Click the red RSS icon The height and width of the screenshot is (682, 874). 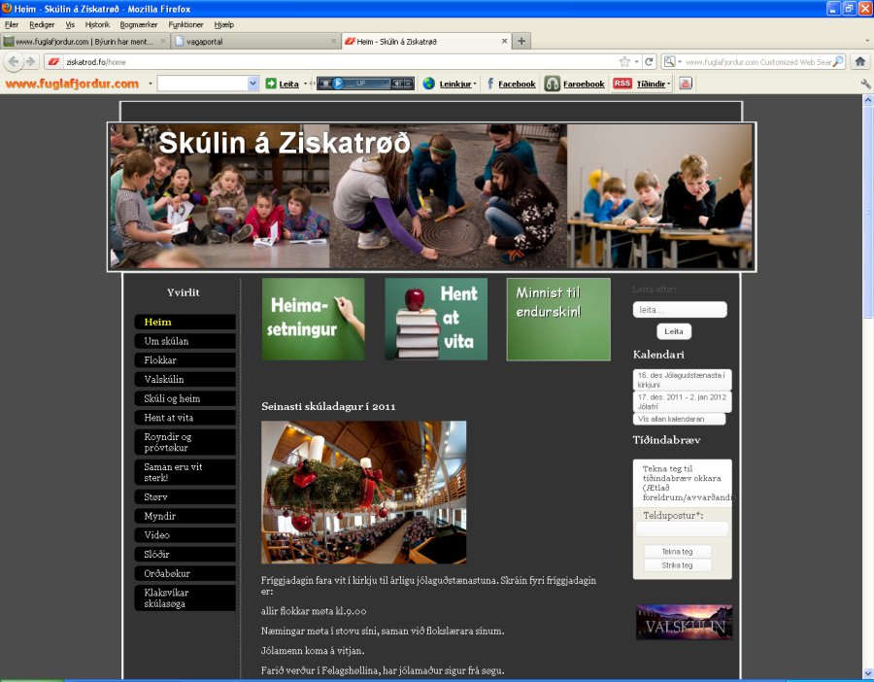pyautogui.click(x=622, y=84)
